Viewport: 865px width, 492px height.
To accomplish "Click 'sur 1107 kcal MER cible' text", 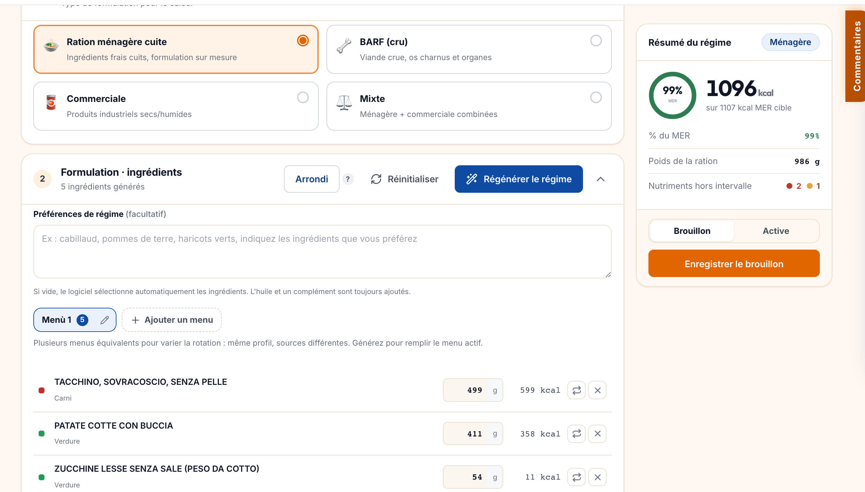I will (x=748, y=108).
